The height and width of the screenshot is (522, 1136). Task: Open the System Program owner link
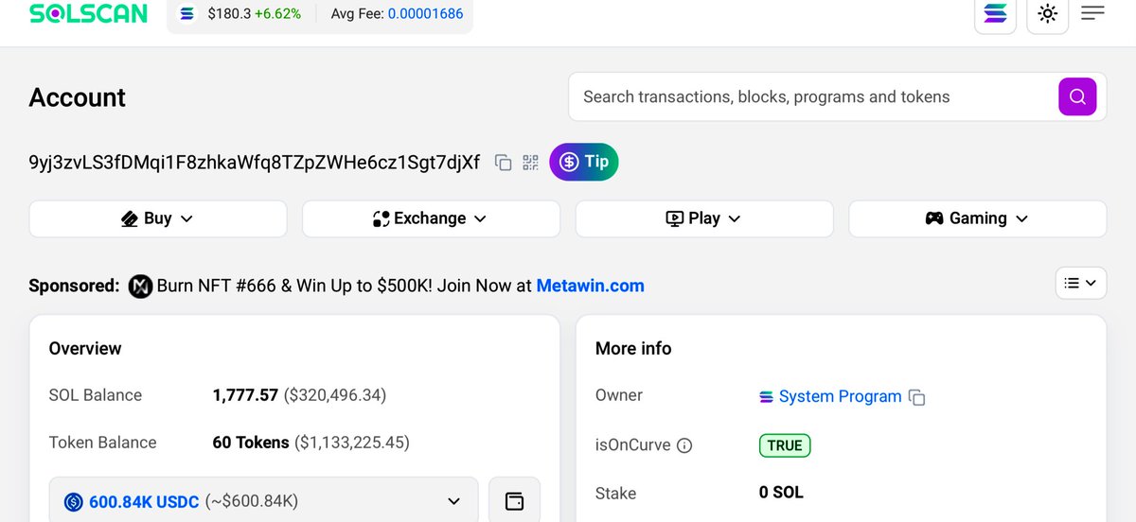click(x=839, y=396)
